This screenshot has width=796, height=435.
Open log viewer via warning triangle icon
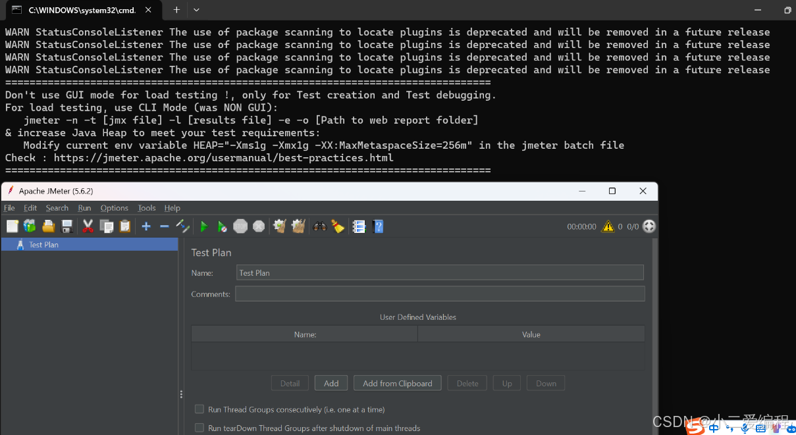pos(608,226)
